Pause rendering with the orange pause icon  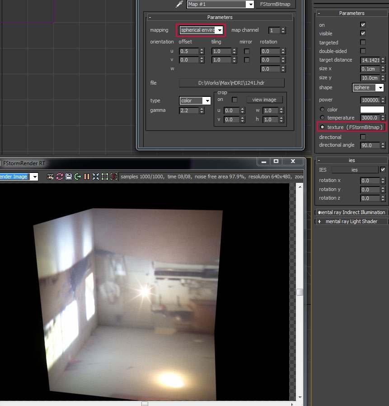click(86, 177)
